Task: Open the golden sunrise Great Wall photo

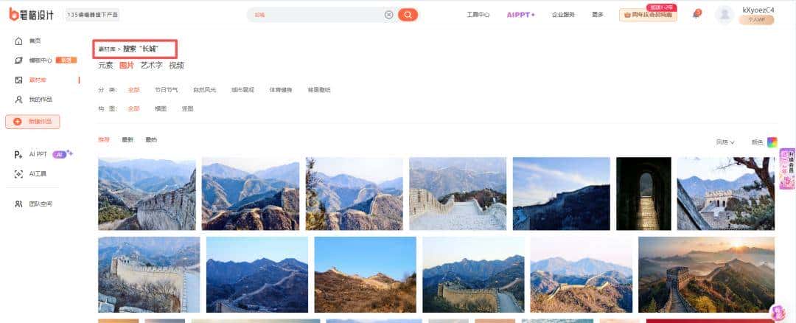Action: pos(707,275)
